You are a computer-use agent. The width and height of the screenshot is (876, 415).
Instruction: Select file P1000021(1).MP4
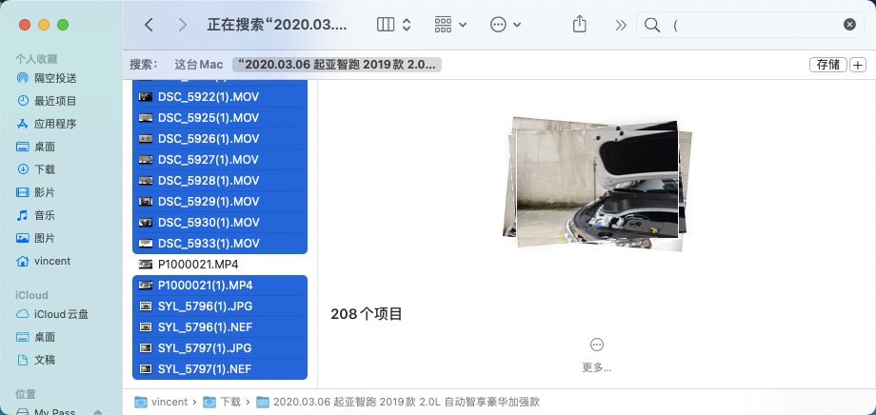220,286
